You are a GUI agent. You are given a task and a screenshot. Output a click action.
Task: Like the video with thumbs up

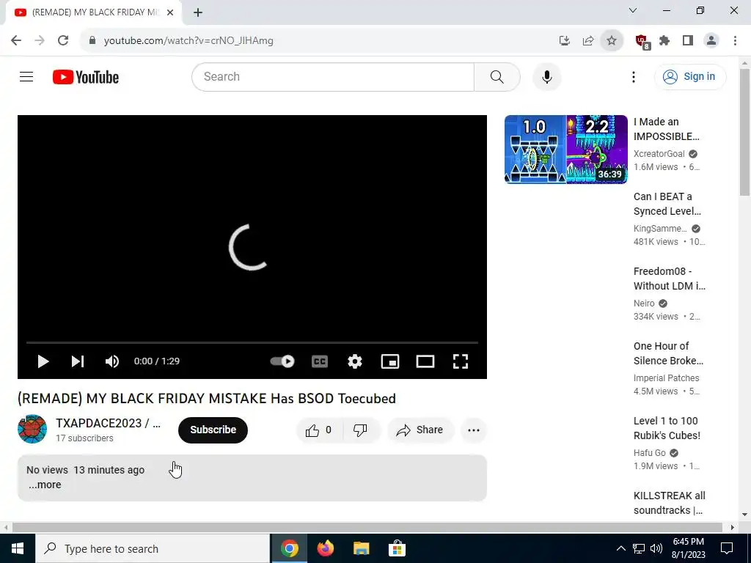point(320,430)
